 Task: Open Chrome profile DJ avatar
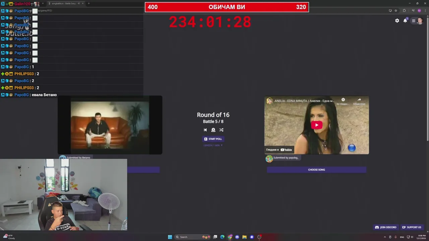tap(419, 10)
